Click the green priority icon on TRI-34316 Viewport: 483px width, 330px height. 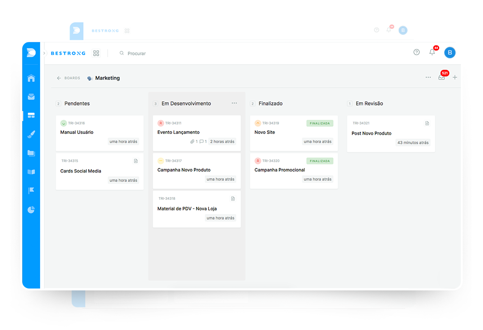point(64,124)
